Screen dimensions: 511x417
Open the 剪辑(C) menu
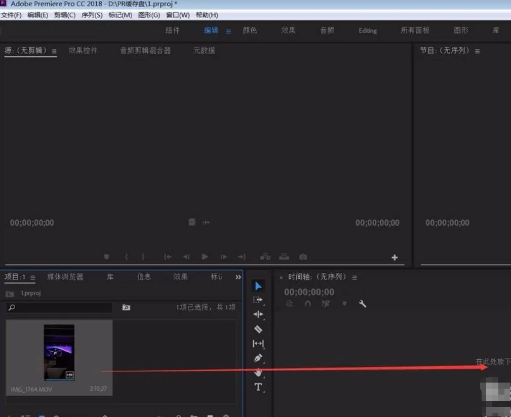coord(65,15)
